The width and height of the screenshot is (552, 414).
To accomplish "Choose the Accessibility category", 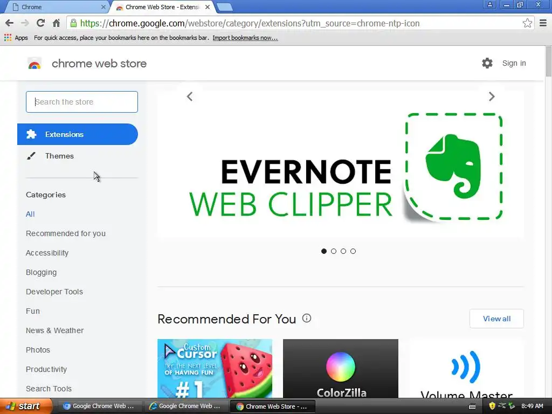I will [x=47, y=253].
